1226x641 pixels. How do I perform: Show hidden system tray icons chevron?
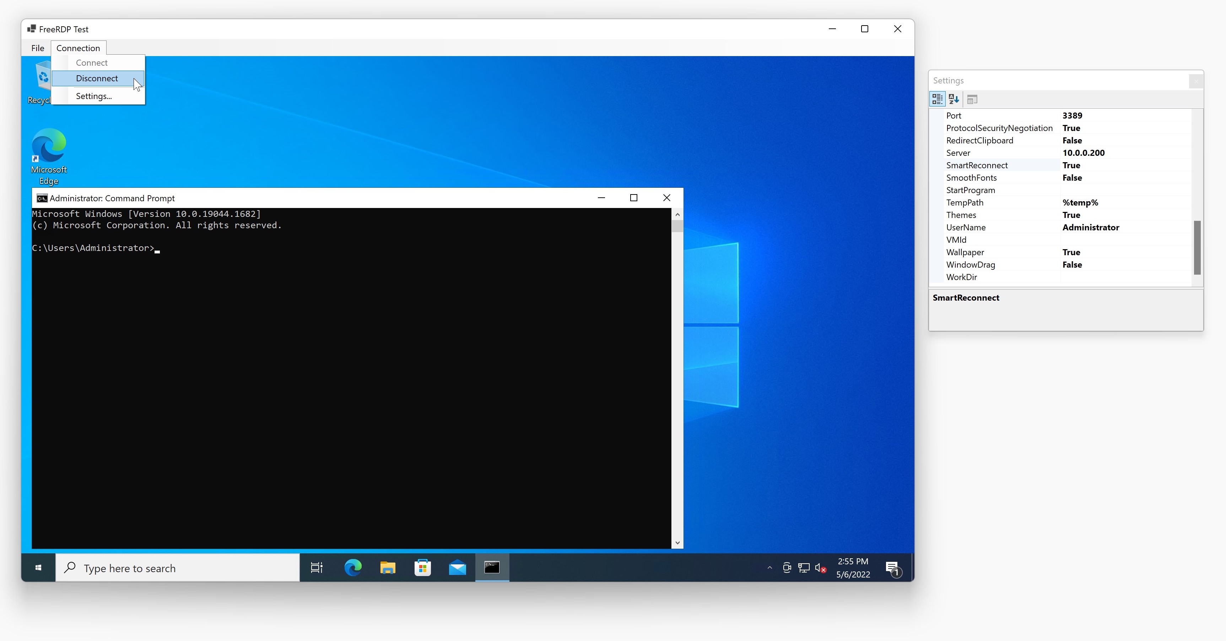769,567
